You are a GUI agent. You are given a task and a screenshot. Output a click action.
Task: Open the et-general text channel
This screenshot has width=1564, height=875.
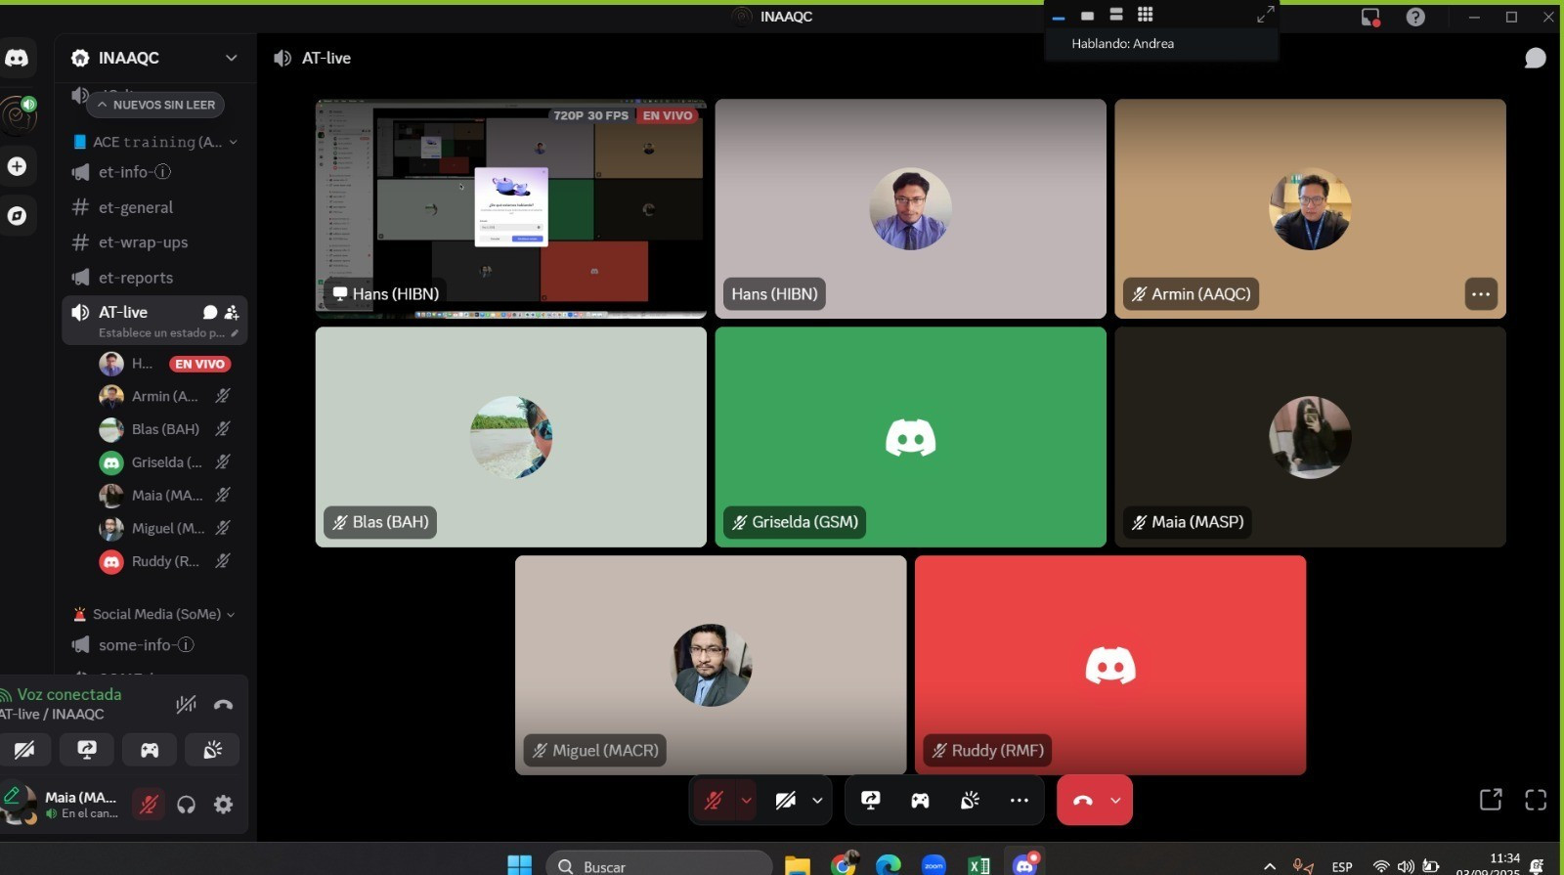(x=135, y=207)
